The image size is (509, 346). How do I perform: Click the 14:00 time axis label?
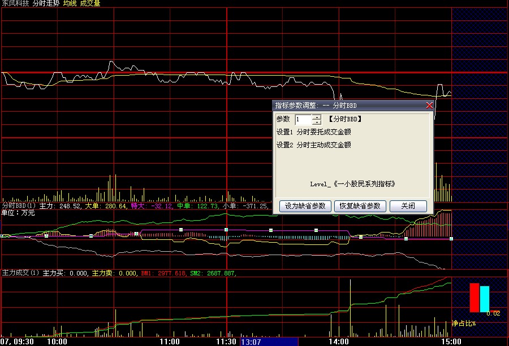[x=339, y=342]
